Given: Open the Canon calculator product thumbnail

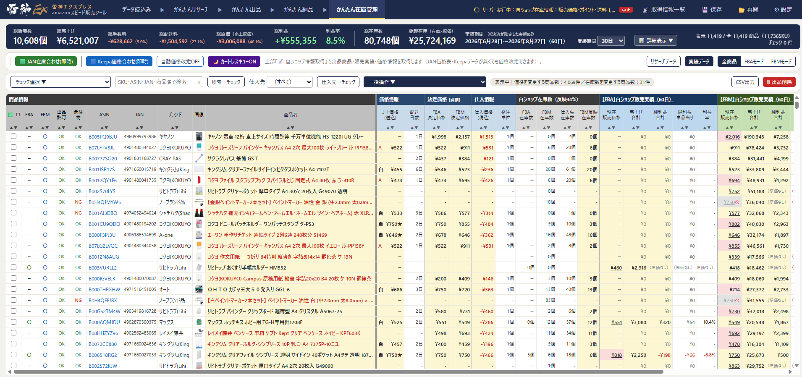Looking at the screenshot, I should (199, 136).
